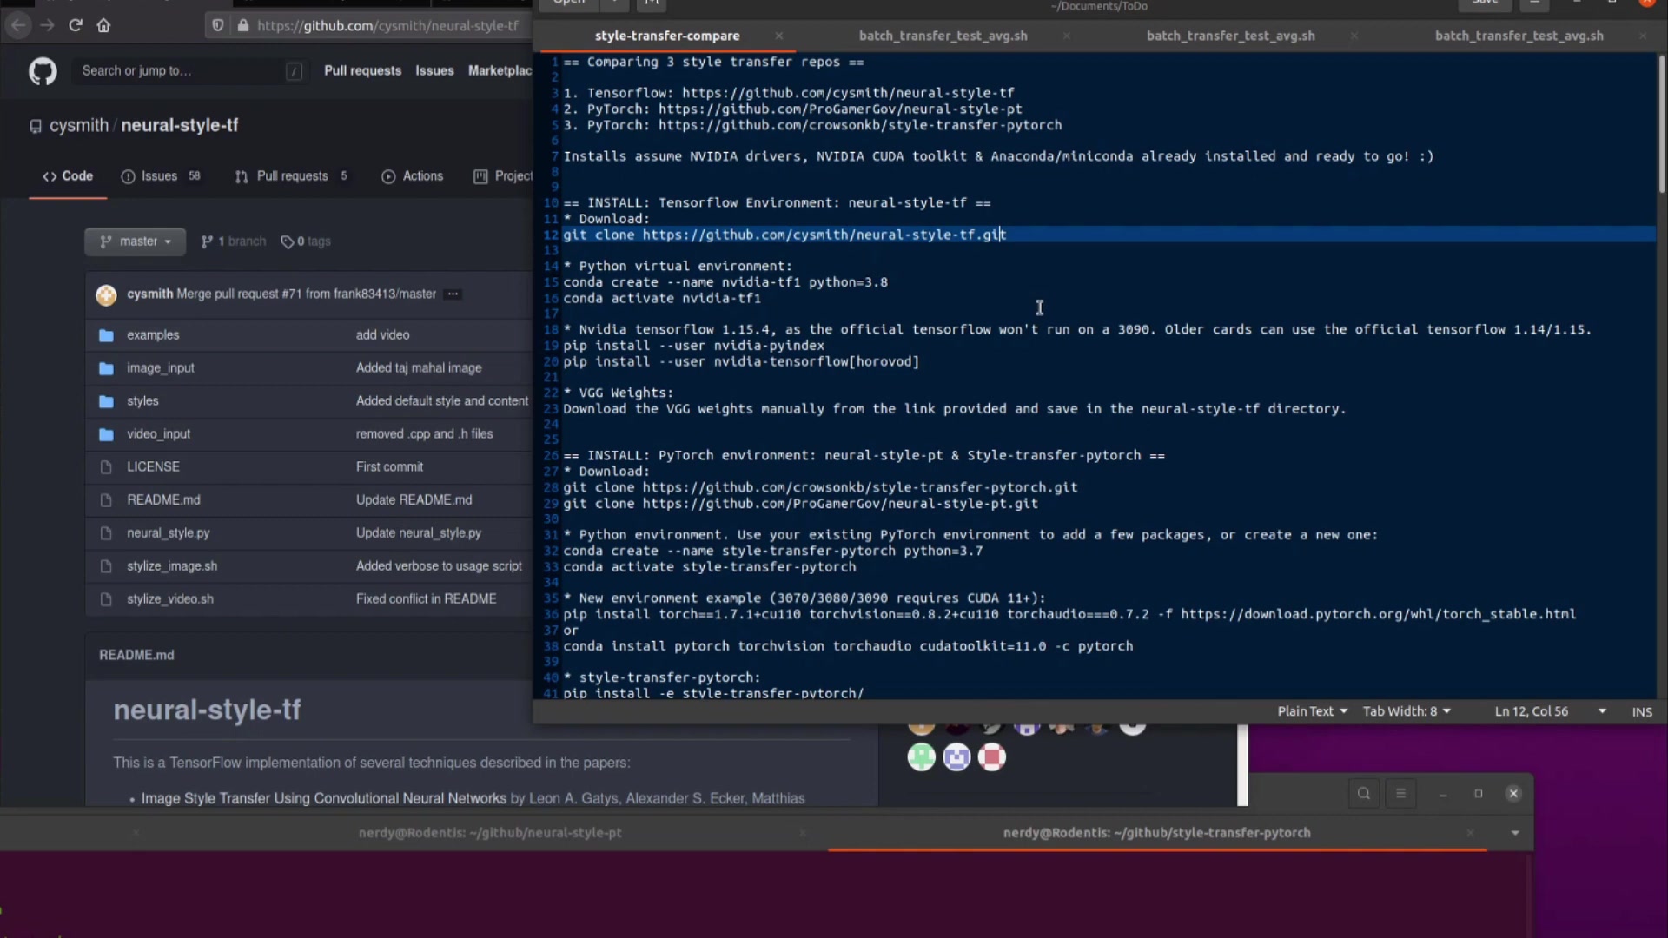
Task: Click the browser forward arrow
Action: click(47, 25)
